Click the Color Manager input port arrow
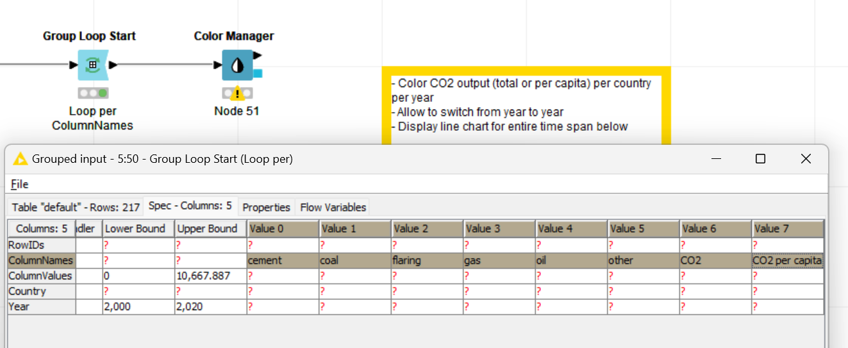This screenshot has height=348, width=848. [217, 65]
